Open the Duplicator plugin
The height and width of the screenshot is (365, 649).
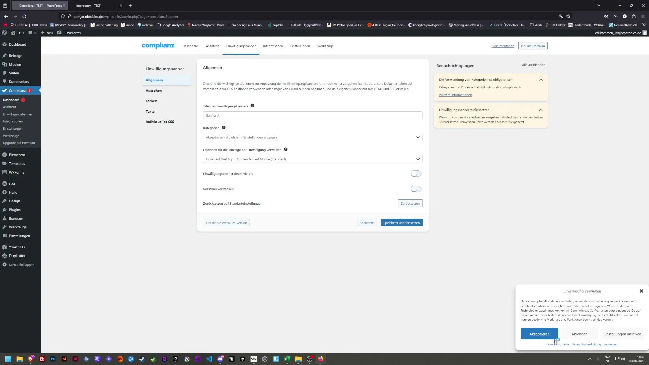[17, 256]
